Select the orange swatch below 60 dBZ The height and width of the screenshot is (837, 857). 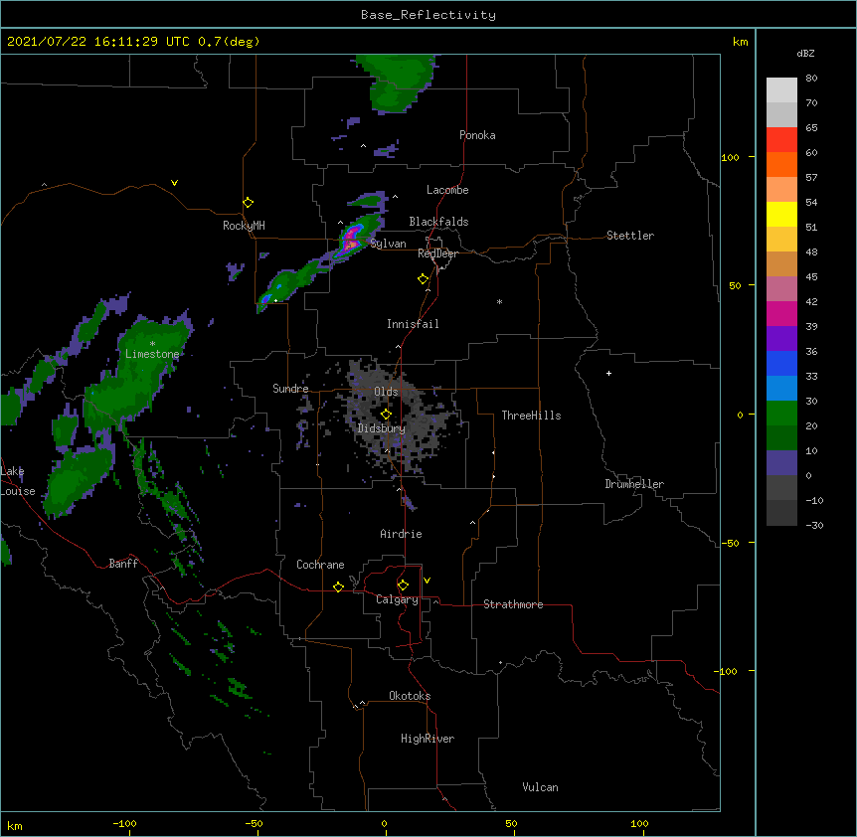tap(781, 164)
